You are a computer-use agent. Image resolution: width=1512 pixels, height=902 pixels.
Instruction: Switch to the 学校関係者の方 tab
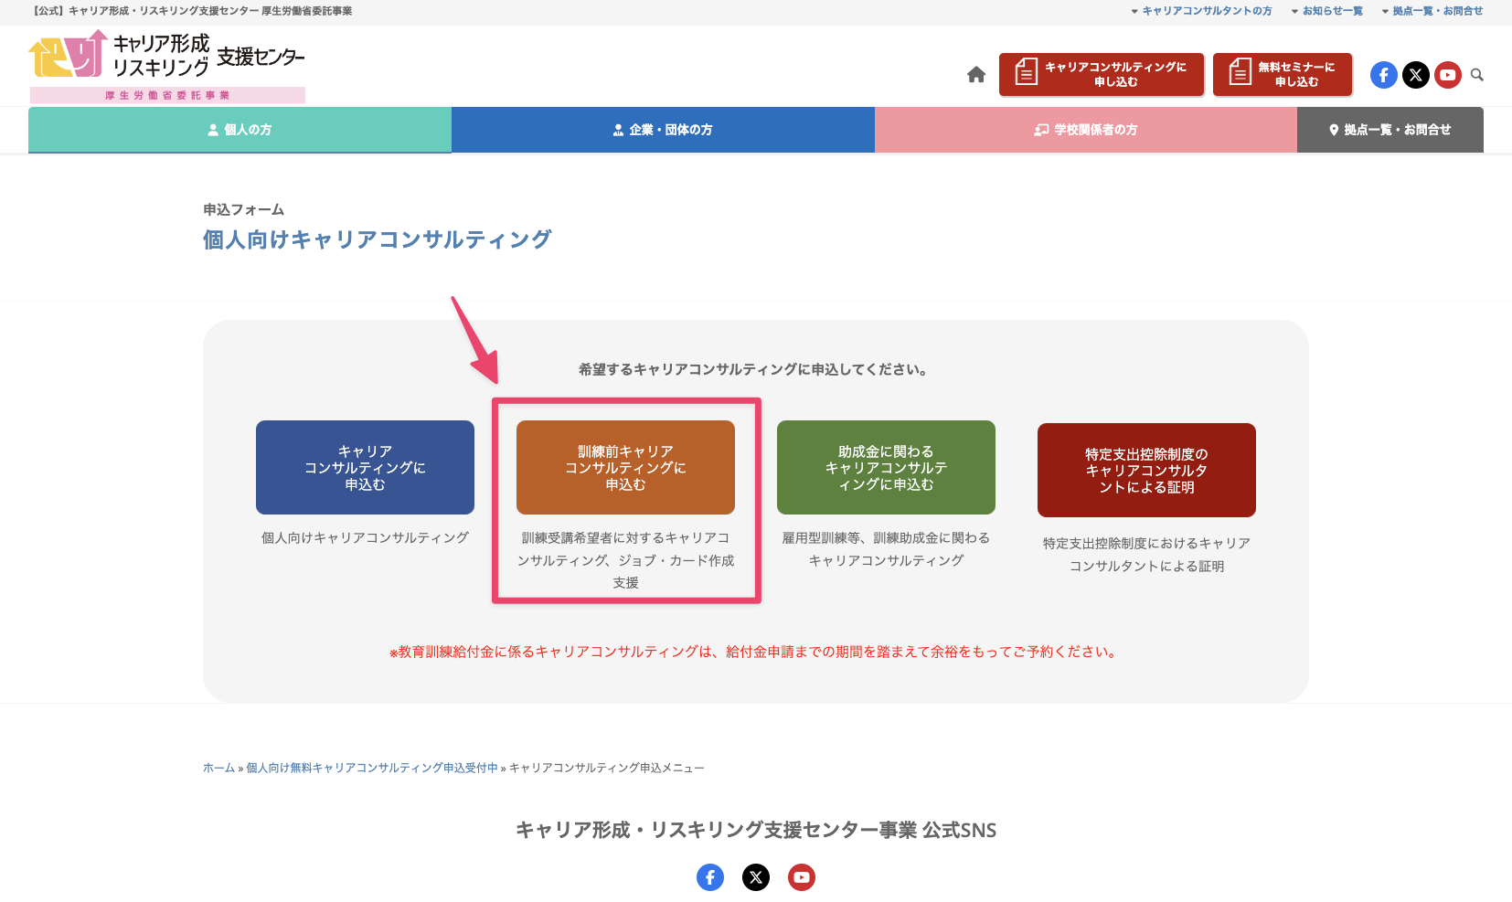coord(1086,130)
